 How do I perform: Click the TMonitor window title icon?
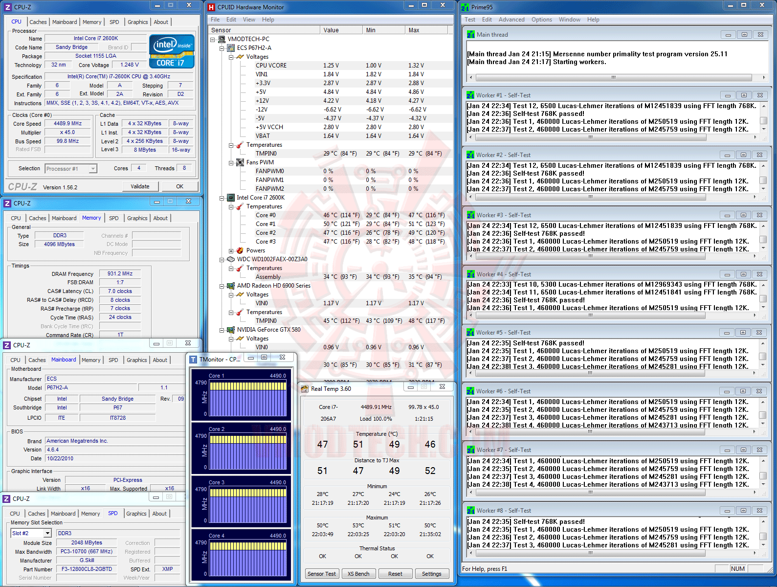[x=193, y=360]
